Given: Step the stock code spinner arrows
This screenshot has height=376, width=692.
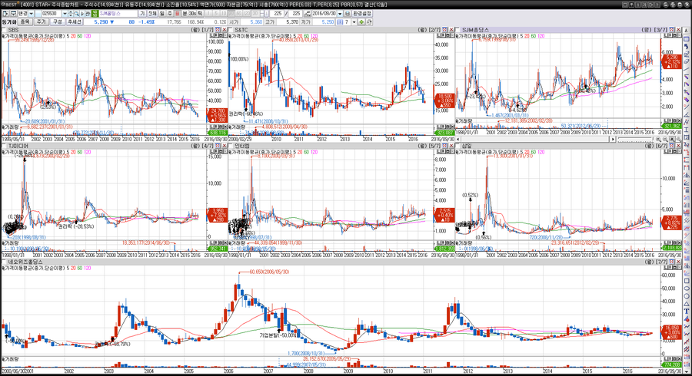Looking at the screenshot, I should click(x=70, y=14).
